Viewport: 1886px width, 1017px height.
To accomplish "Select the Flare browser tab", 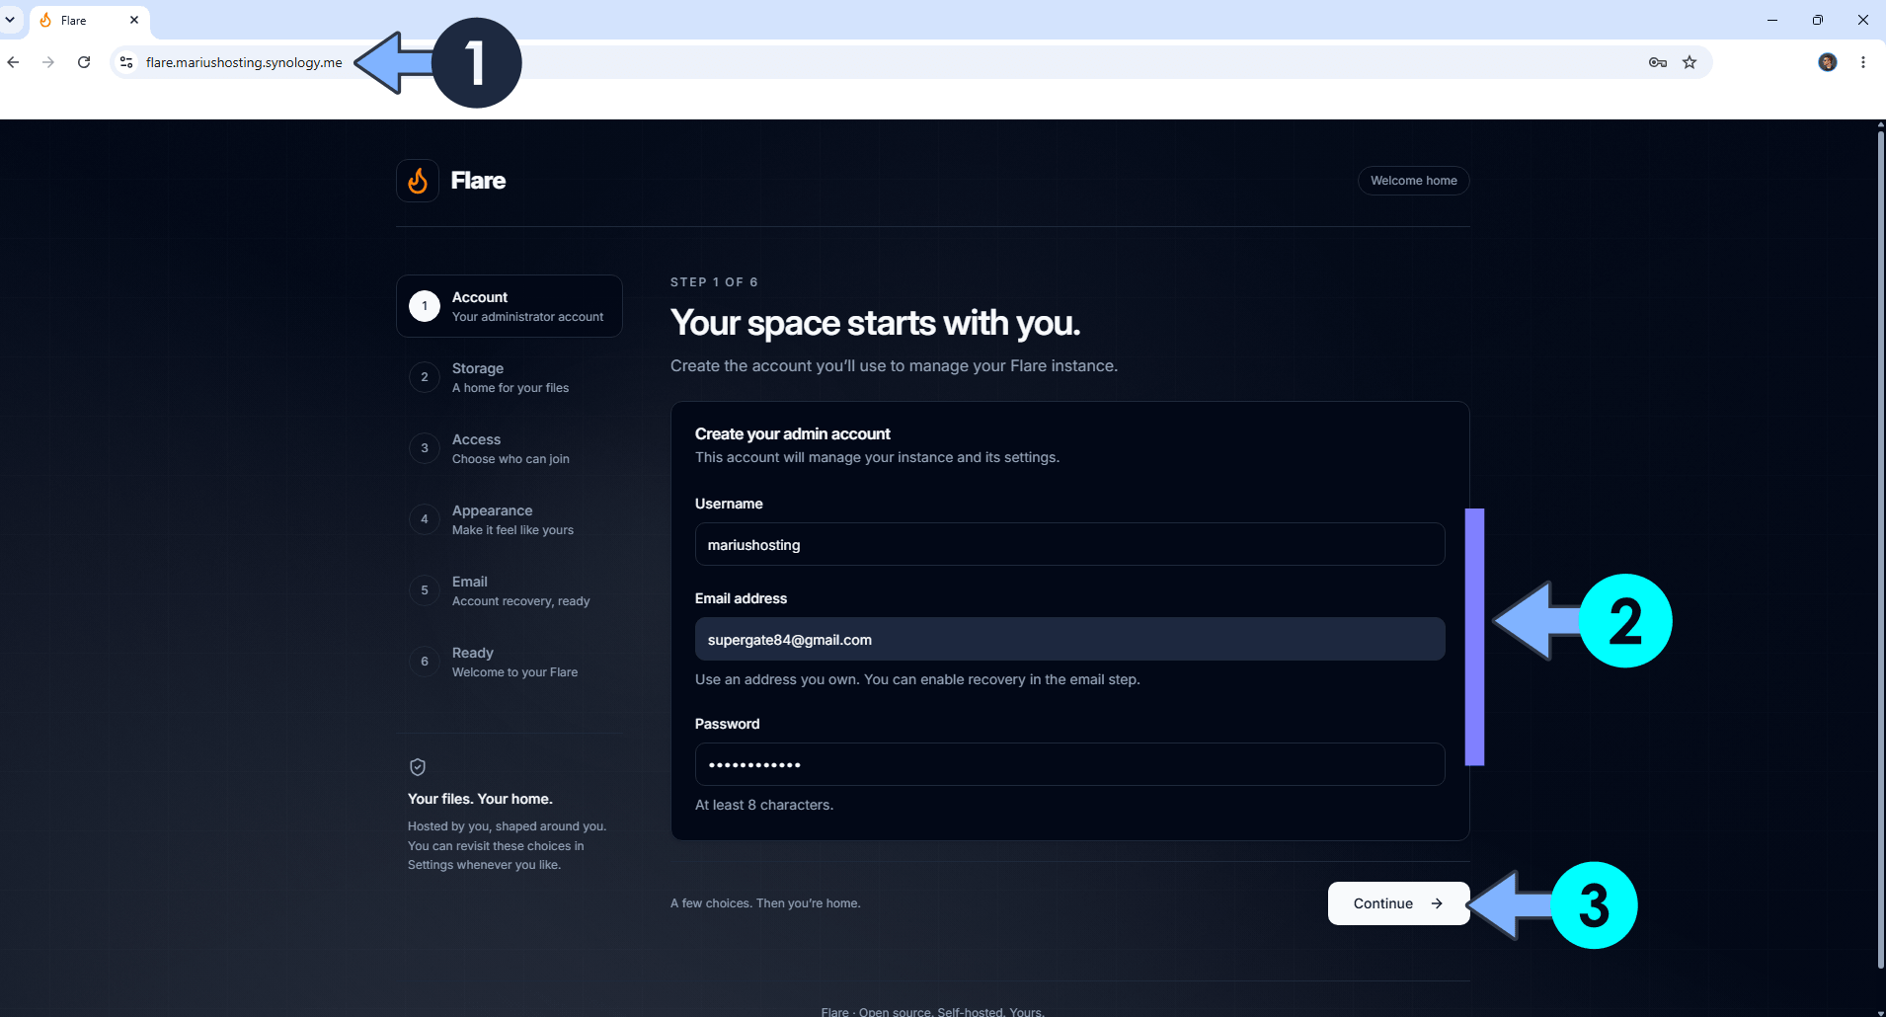I will [x=90, y=20].
